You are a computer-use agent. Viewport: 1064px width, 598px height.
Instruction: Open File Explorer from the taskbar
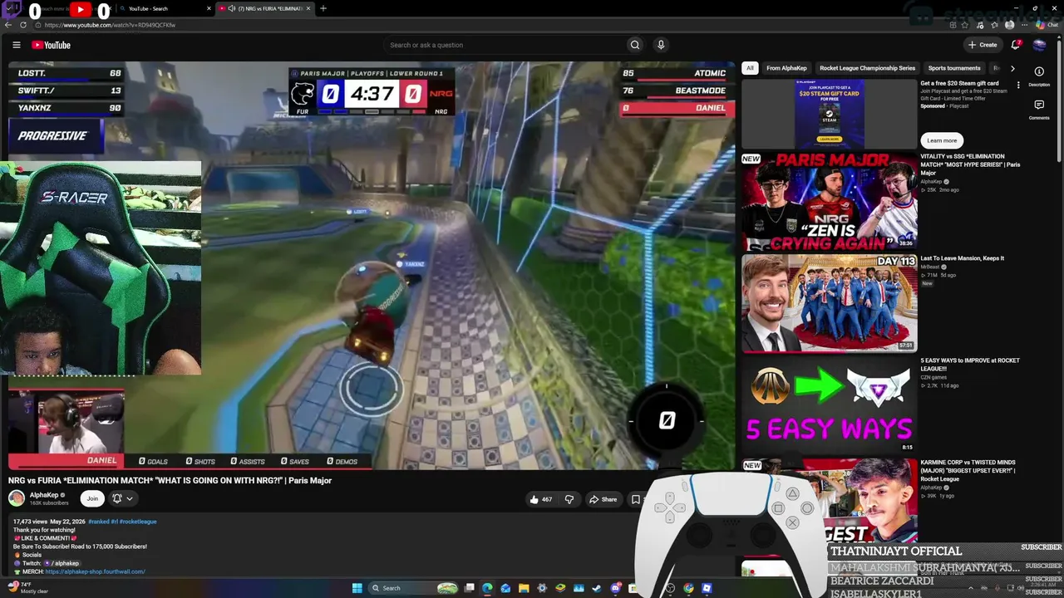pyautogui.click(x=524, y=588)
